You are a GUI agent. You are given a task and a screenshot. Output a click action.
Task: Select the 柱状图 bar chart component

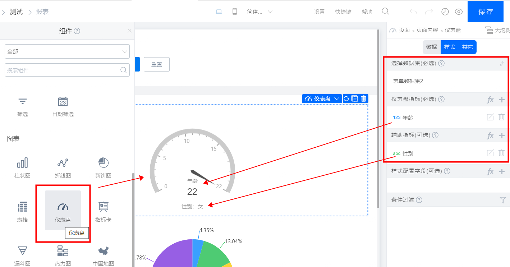pos(22,168)
